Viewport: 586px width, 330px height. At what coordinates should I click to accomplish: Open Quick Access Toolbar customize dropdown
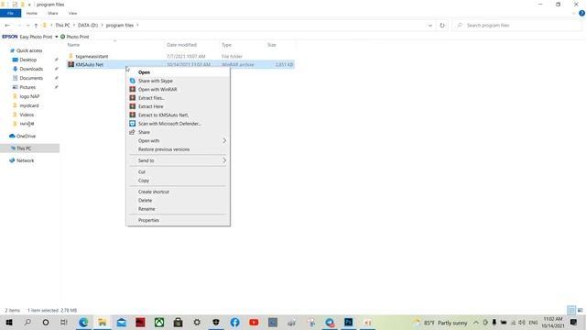29,5
